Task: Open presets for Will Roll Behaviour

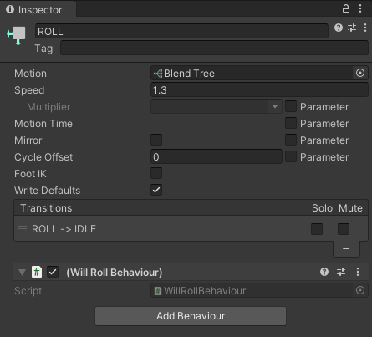Action: (341, 272)
